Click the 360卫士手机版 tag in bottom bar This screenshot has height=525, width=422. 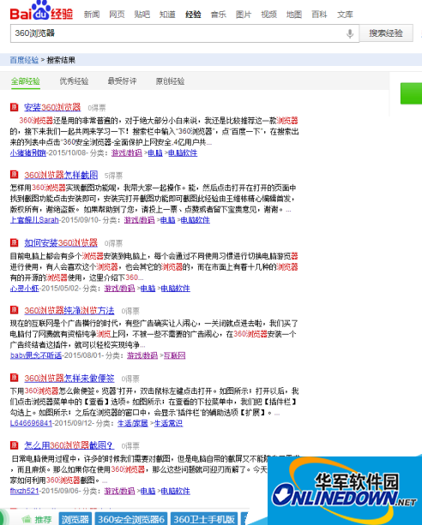[204, 519]
